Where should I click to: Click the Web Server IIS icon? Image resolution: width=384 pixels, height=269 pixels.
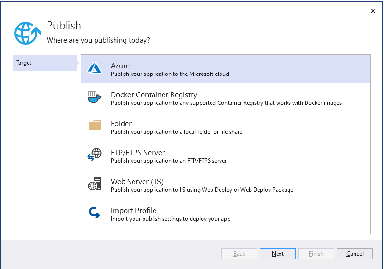pos(95,184)
